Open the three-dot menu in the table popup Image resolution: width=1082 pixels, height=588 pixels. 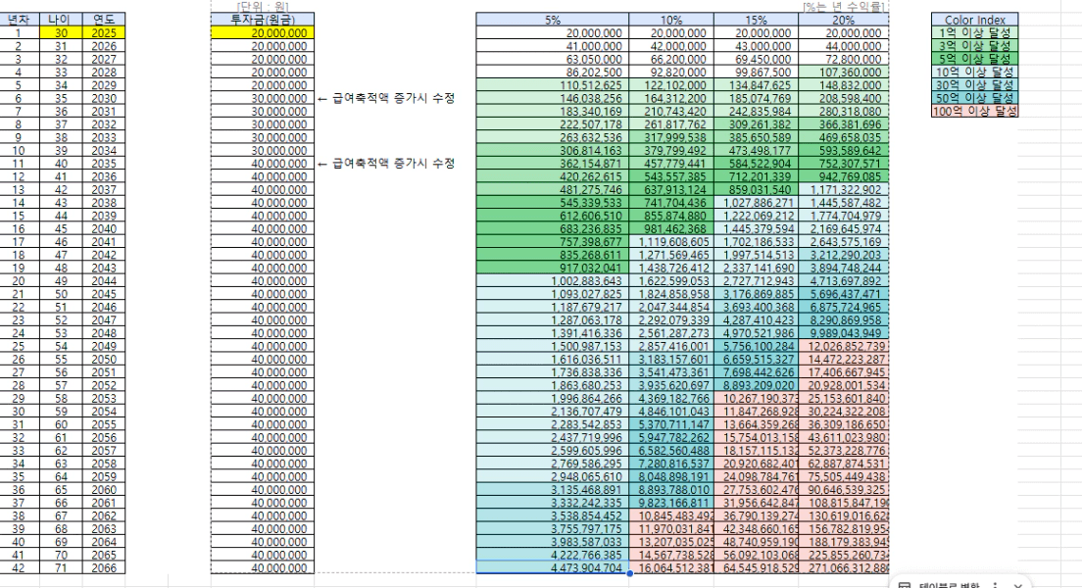(995, 583)
